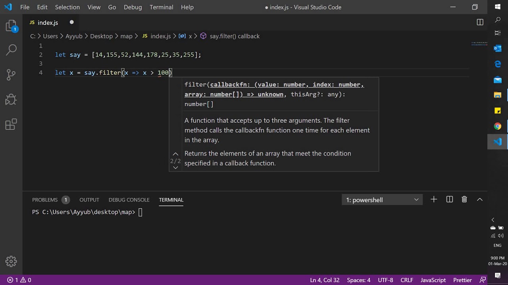
Task: Open the Help menu
Action: (187, 7)
